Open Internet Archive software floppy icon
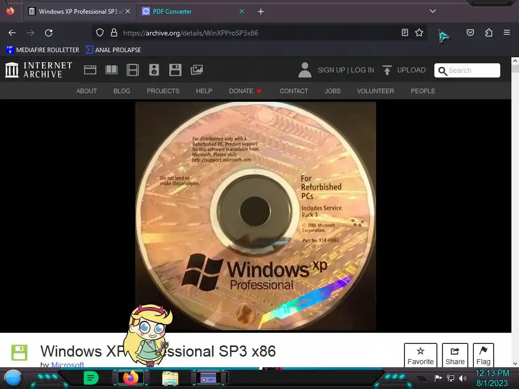 175,70
